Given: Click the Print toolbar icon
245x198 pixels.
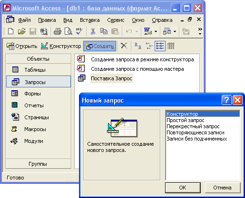Looking at the screenshot, I should 58,31.
